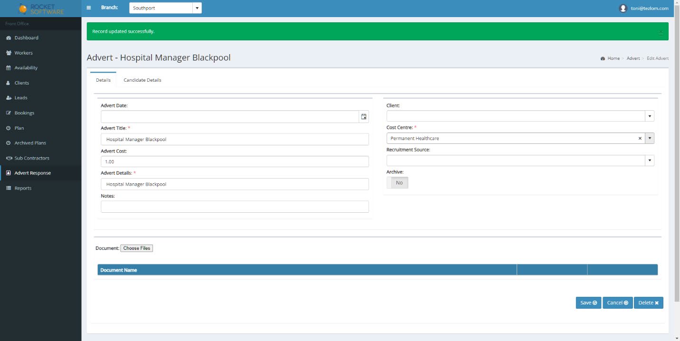Open Reports from the sidebar menu
This screenshot has height=341, width=680.
23,188
